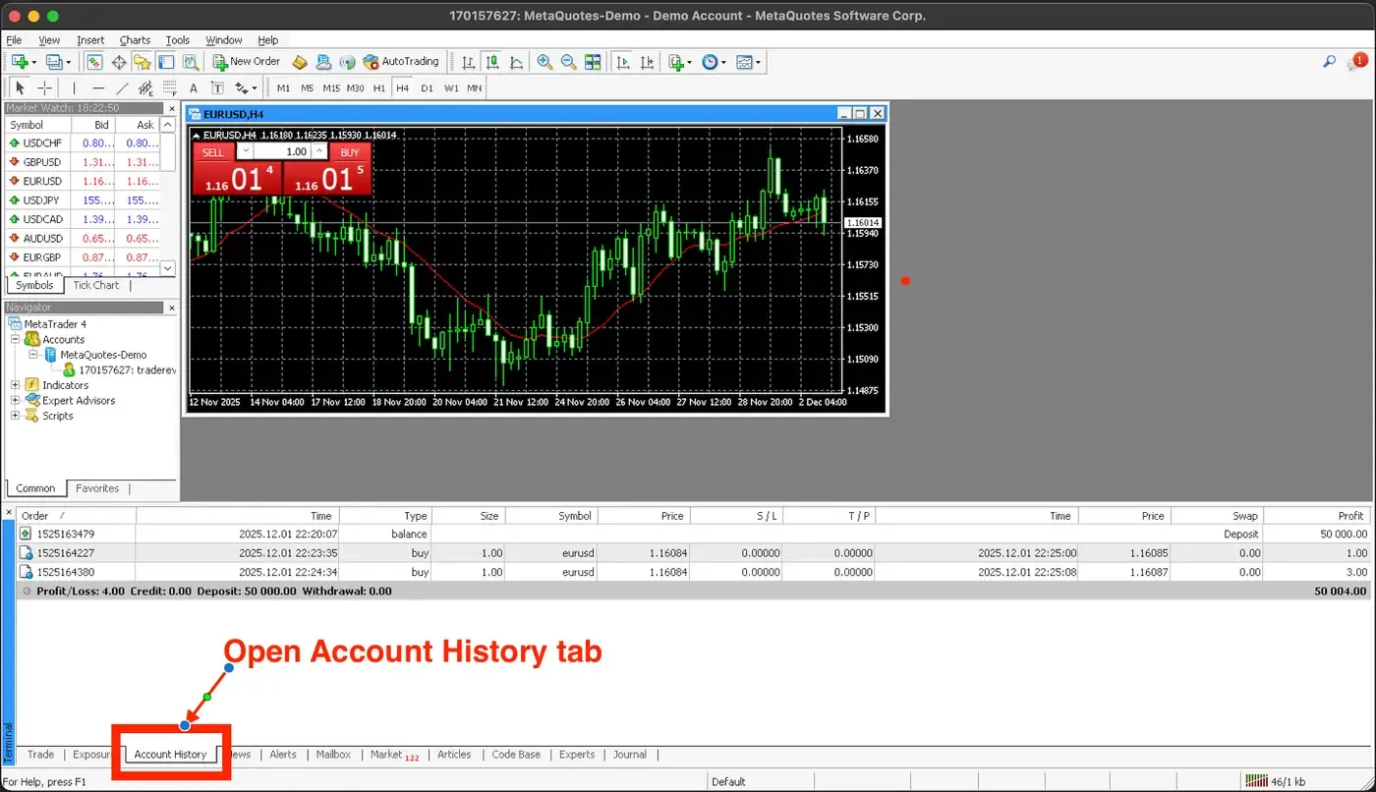Select the Fibonacci retracement tool
Viewport: 1376px width, 792px height.
pos(170,88)
